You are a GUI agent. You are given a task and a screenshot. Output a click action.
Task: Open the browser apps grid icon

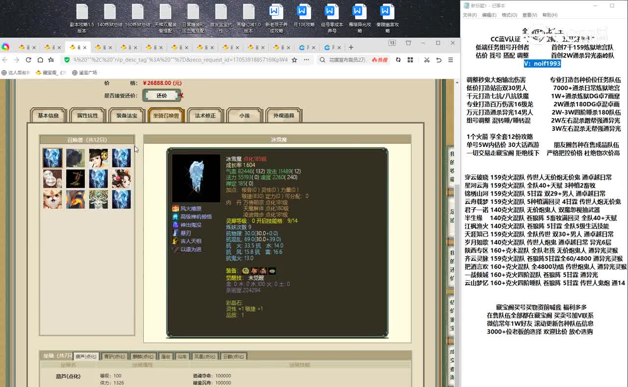point(410,60)
